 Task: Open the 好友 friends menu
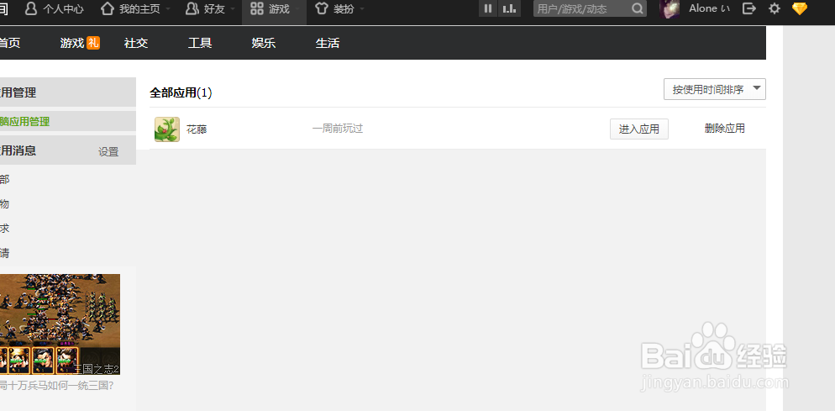[192, 8]
